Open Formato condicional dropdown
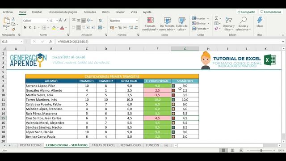Screen dimensions: 286x161 tap(150, 24)
